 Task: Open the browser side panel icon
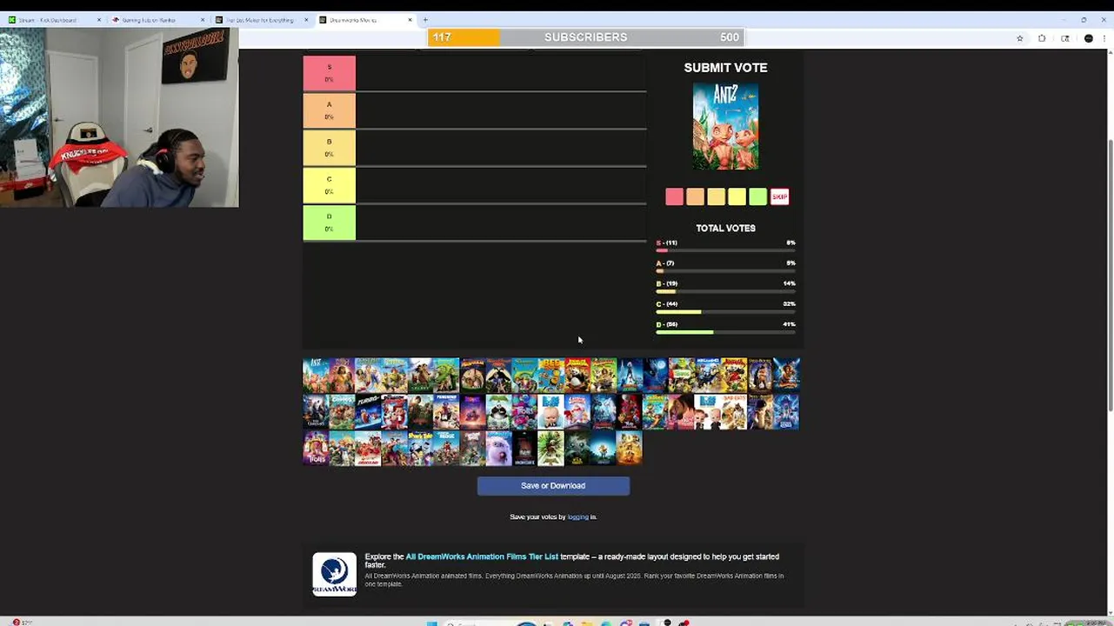(1065, 38)
